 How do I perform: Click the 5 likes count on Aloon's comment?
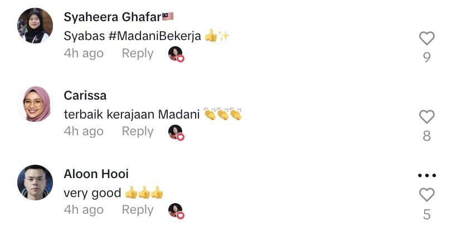click(x=427, y=215)
